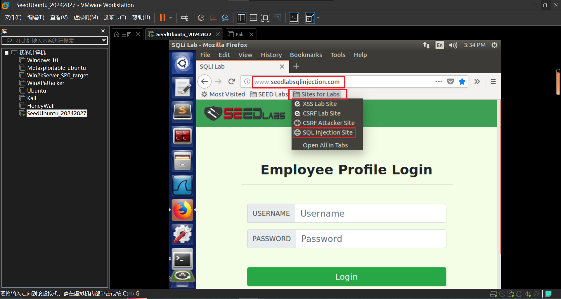
Task: Reload the current page
Action: tap(232, 81)
